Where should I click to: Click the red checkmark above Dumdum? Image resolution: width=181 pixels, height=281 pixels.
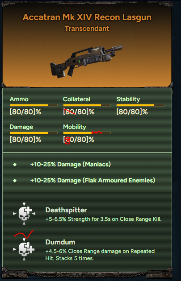tap(24, 235)
